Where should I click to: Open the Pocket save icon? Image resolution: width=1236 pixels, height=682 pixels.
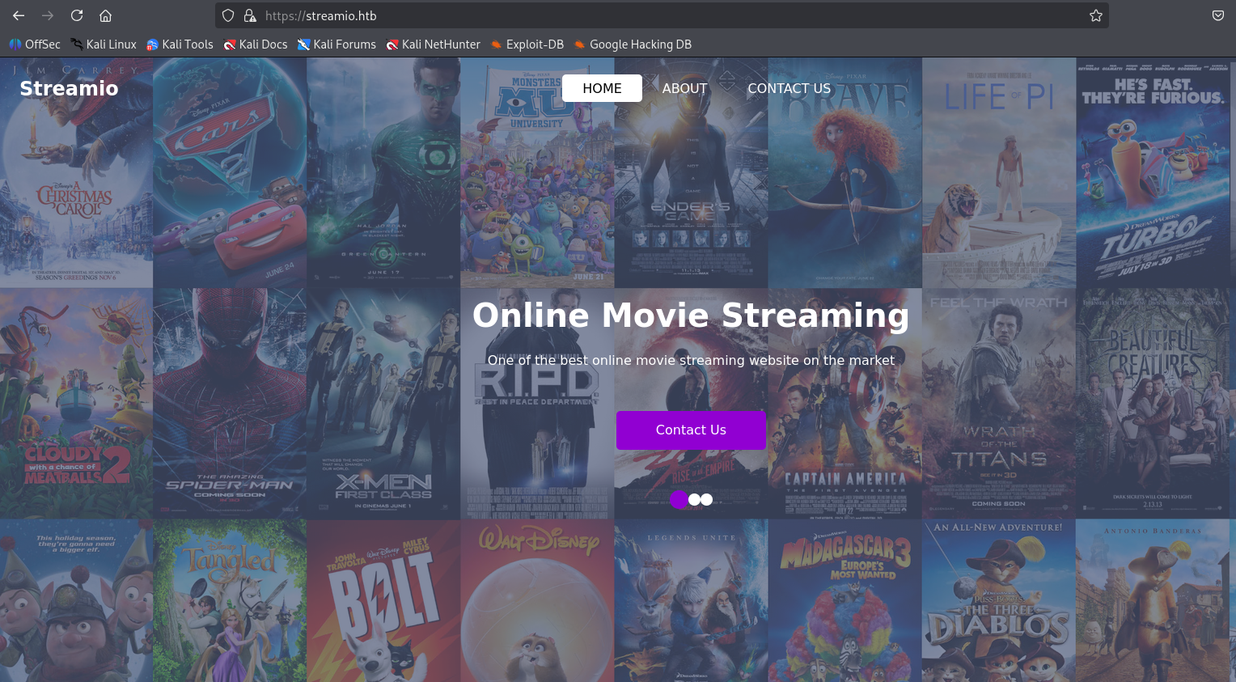point(1217,15)
